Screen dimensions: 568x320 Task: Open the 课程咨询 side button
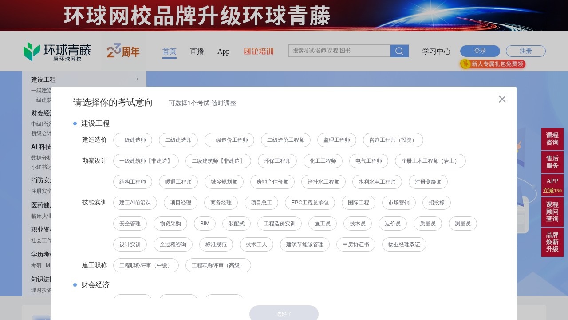[x=552, y=139]
